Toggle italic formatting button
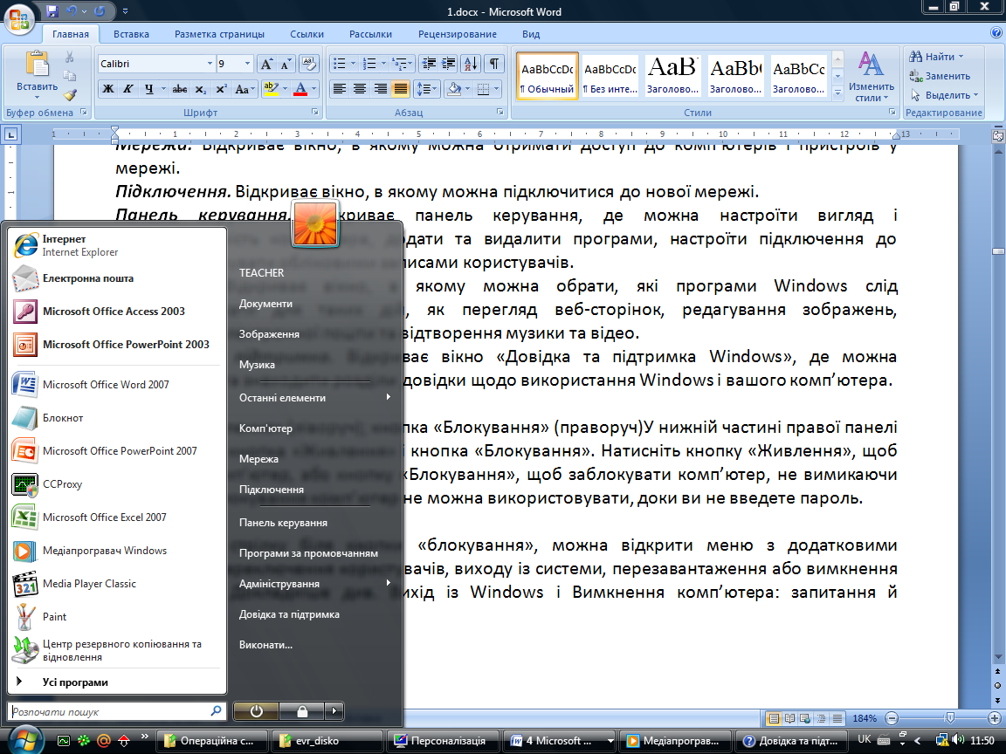The image size is (1006, 754). (x=128, y=89)
